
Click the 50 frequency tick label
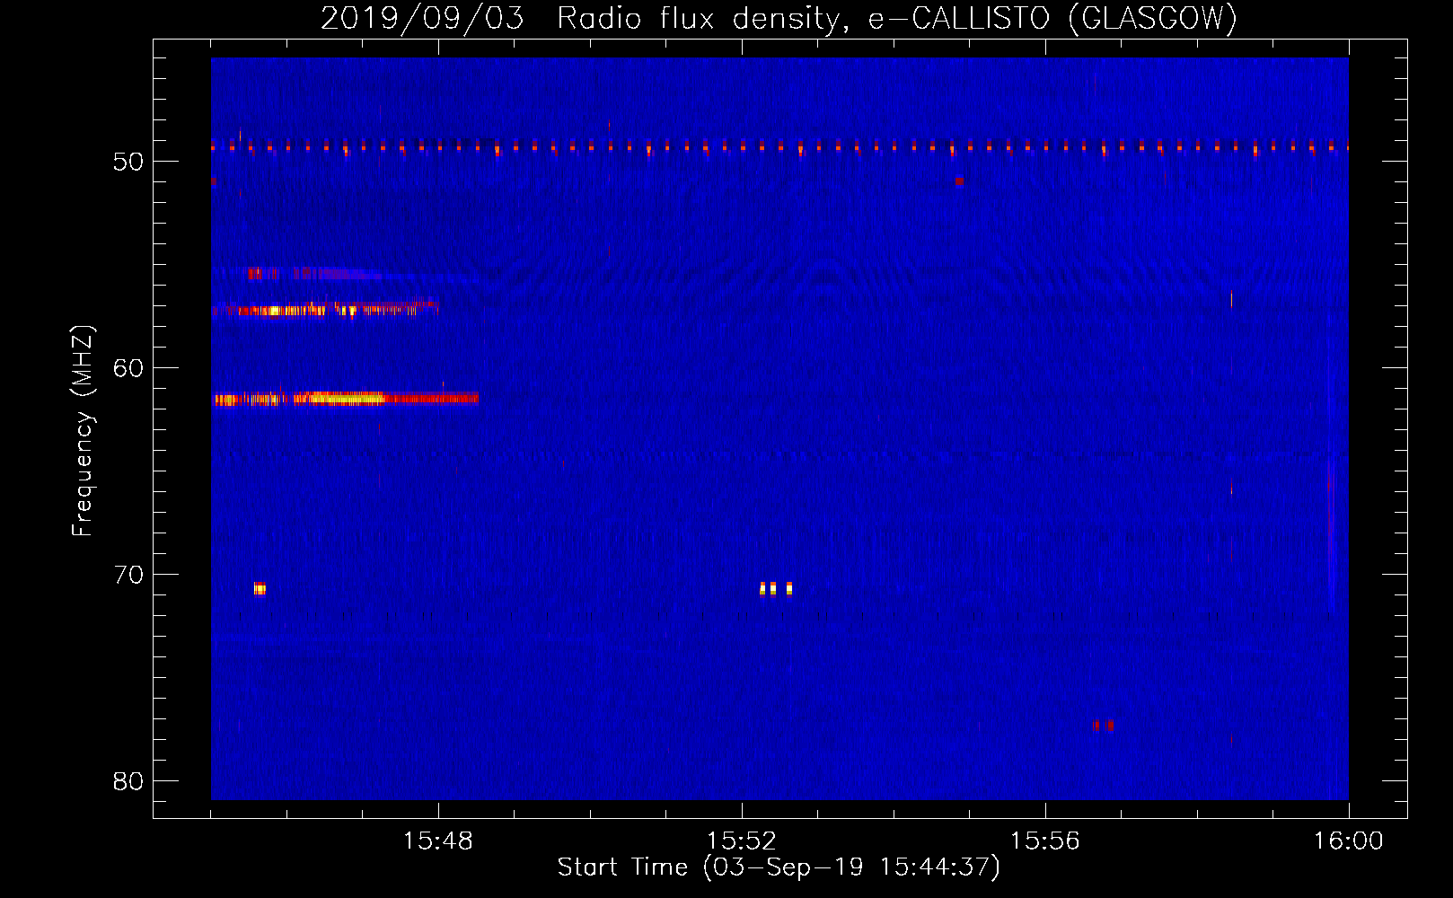click(x=129, y=162)
